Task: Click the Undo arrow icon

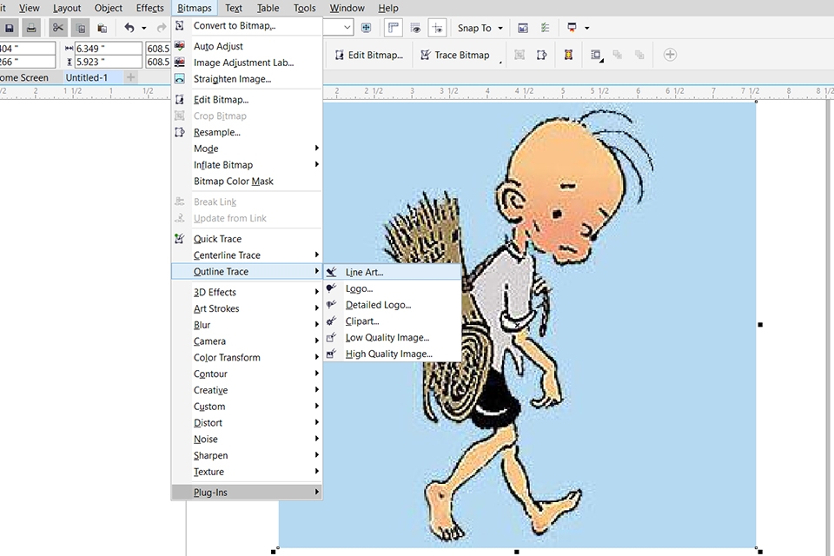Action: (129, 27)
